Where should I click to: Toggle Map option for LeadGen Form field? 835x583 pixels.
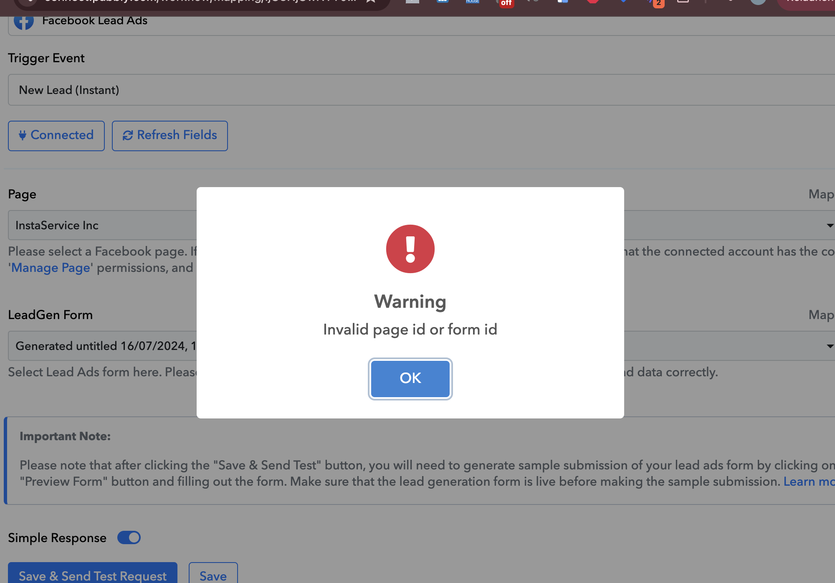821,315
